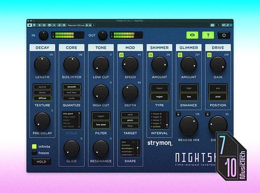Image resolution: width=260 pixels, height=193 pixels.
Task: Set drive position to post
Action: coord(218,96)
